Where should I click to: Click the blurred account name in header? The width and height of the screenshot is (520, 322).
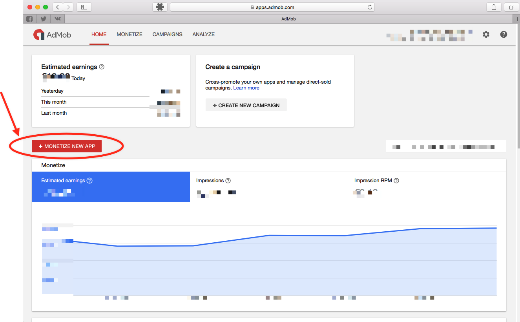pos(429,35)
